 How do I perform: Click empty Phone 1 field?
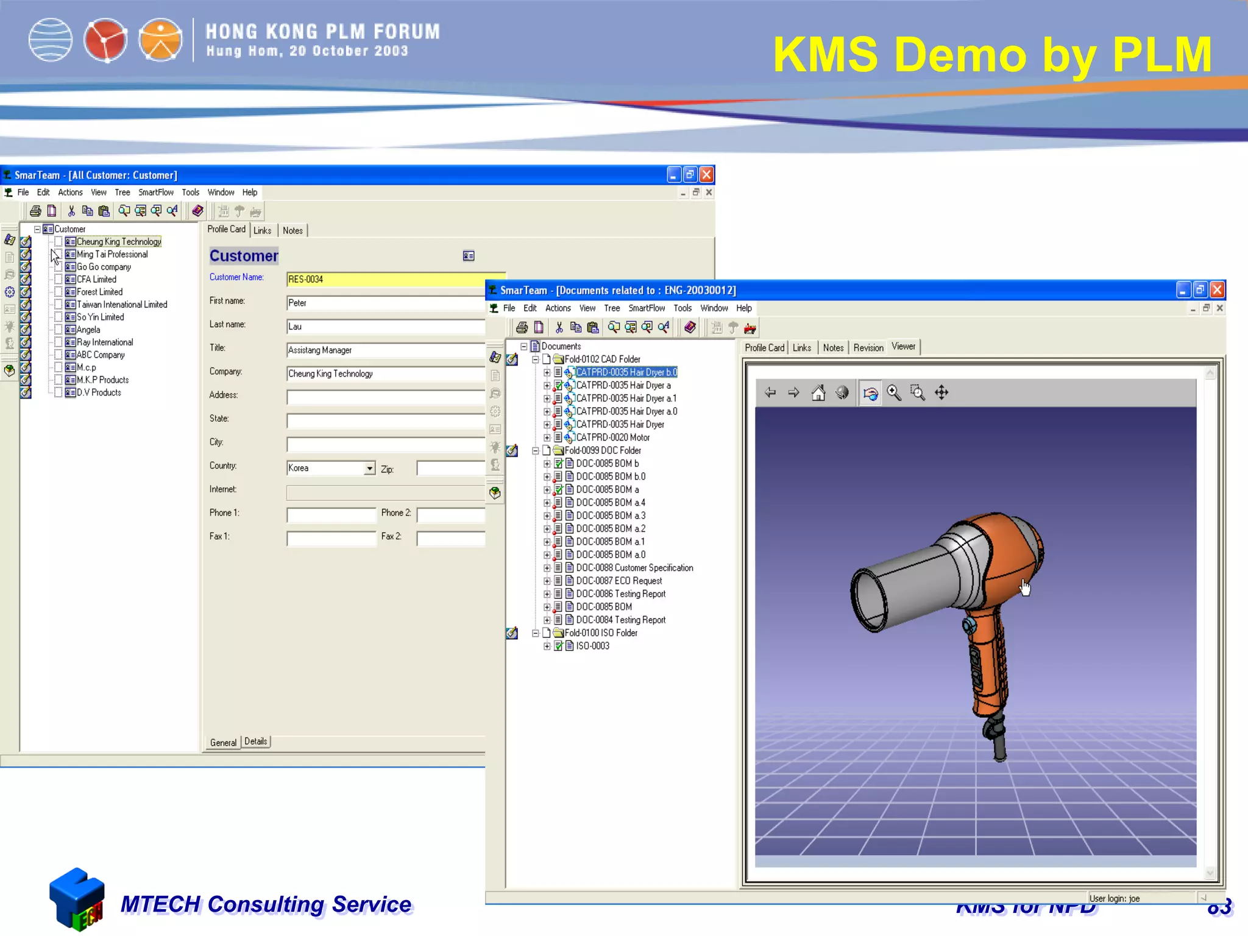click(331, 515)
